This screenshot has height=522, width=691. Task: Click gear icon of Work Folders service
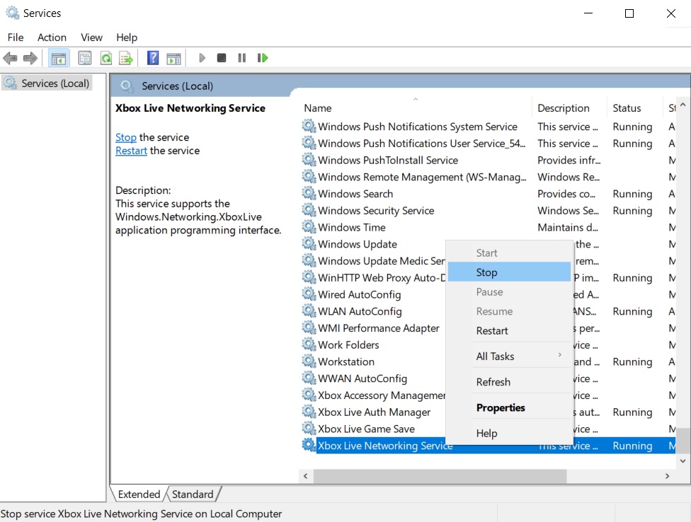pyautogui.click(x=309, y=344)
